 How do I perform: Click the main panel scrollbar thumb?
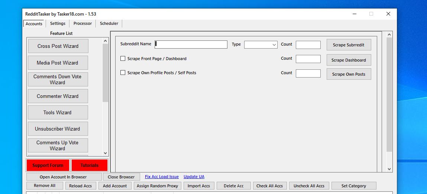pos(389,95)
